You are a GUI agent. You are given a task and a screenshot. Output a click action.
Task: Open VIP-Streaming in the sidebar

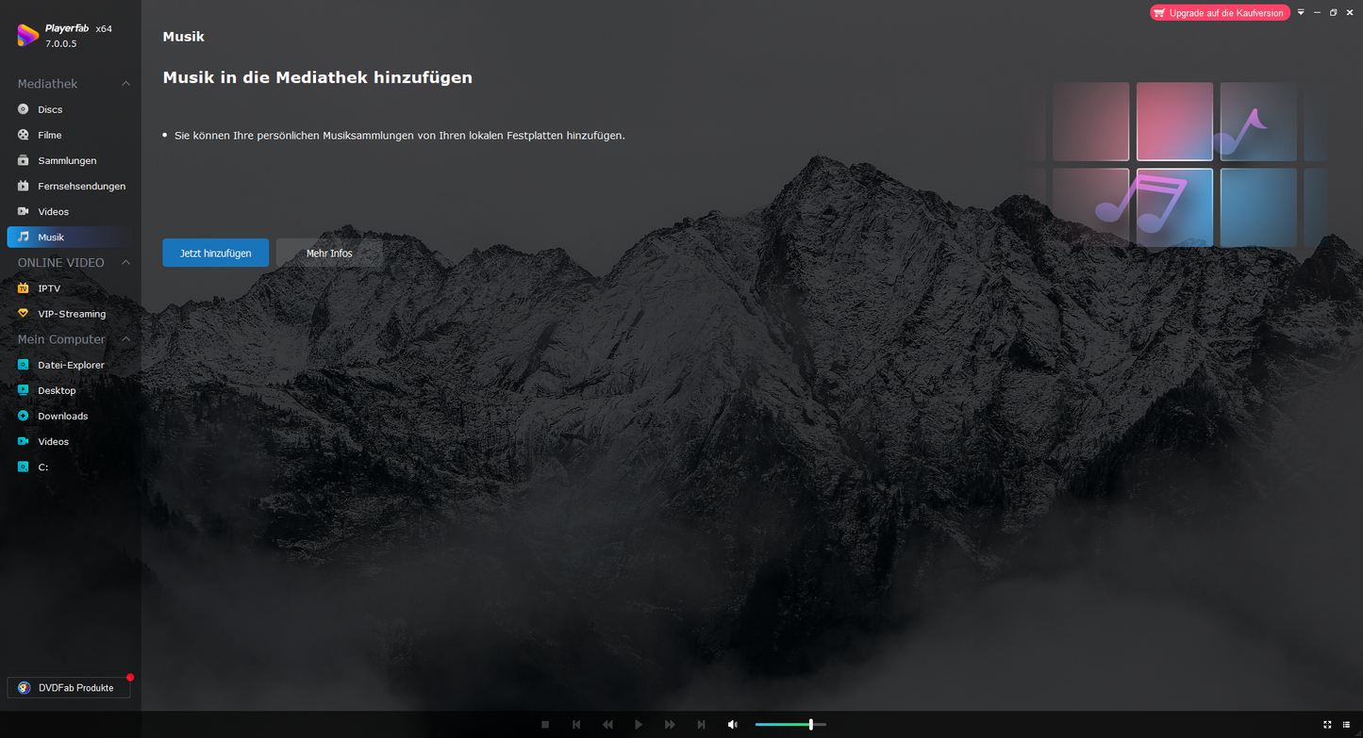(x=72, y=314)
